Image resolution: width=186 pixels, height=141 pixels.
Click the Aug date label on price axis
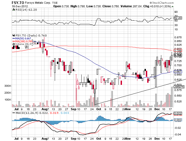click(x=44, y=109)
